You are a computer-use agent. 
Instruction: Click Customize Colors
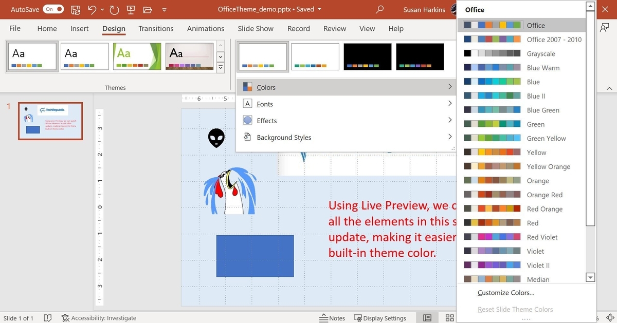505,292
